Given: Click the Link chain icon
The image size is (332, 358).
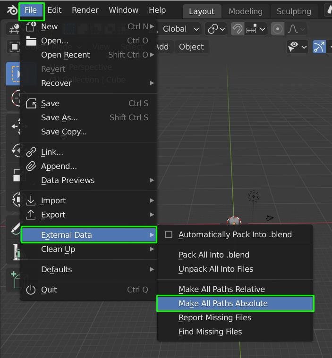Looking at the screenshot, I should click(31, 152).
